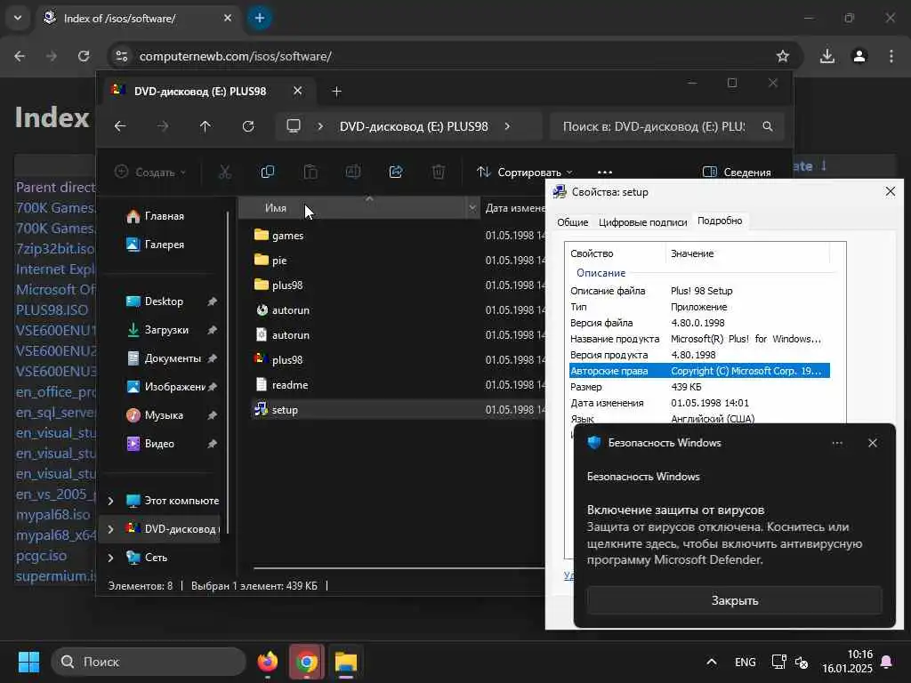Open a new Explorer tab with plus button
Viewport: 911px width, 683px height.
point(336,92)
